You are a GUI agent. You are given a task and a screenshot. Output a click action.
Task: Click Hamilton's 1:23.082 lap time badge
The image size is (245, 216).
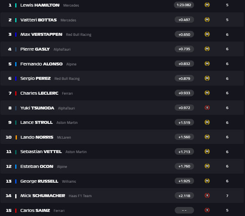(184, 5)
